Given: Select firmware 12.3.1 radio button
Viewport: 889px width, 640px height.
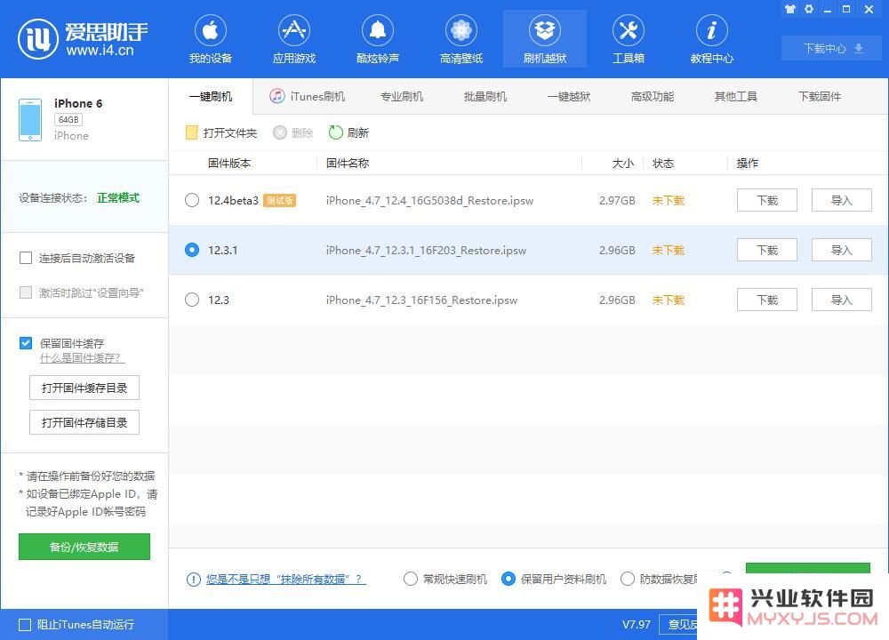Looking at the screenshot, I should (x=192, y=250).
